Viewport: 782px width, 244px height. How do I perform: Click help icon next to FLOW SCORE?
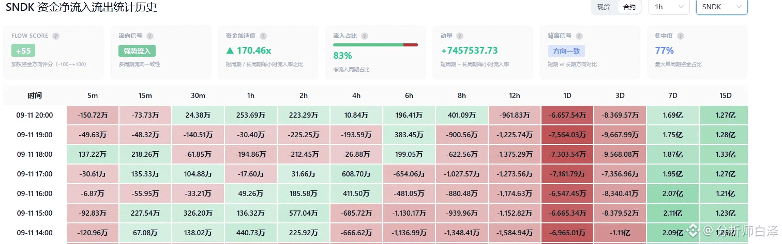(x=56, y=36)
